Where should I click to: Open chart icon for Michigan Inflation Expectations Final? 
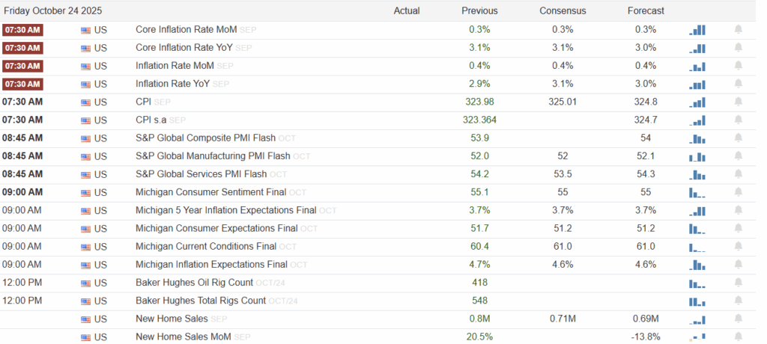click(697, 265)
